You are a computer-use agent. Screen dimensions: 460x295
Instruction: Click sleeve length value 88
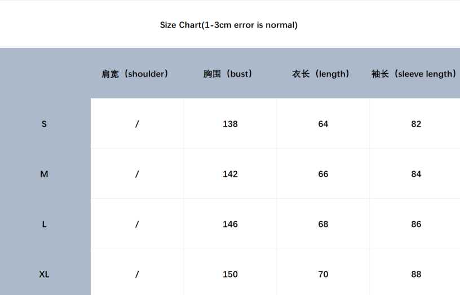point(416,274)
